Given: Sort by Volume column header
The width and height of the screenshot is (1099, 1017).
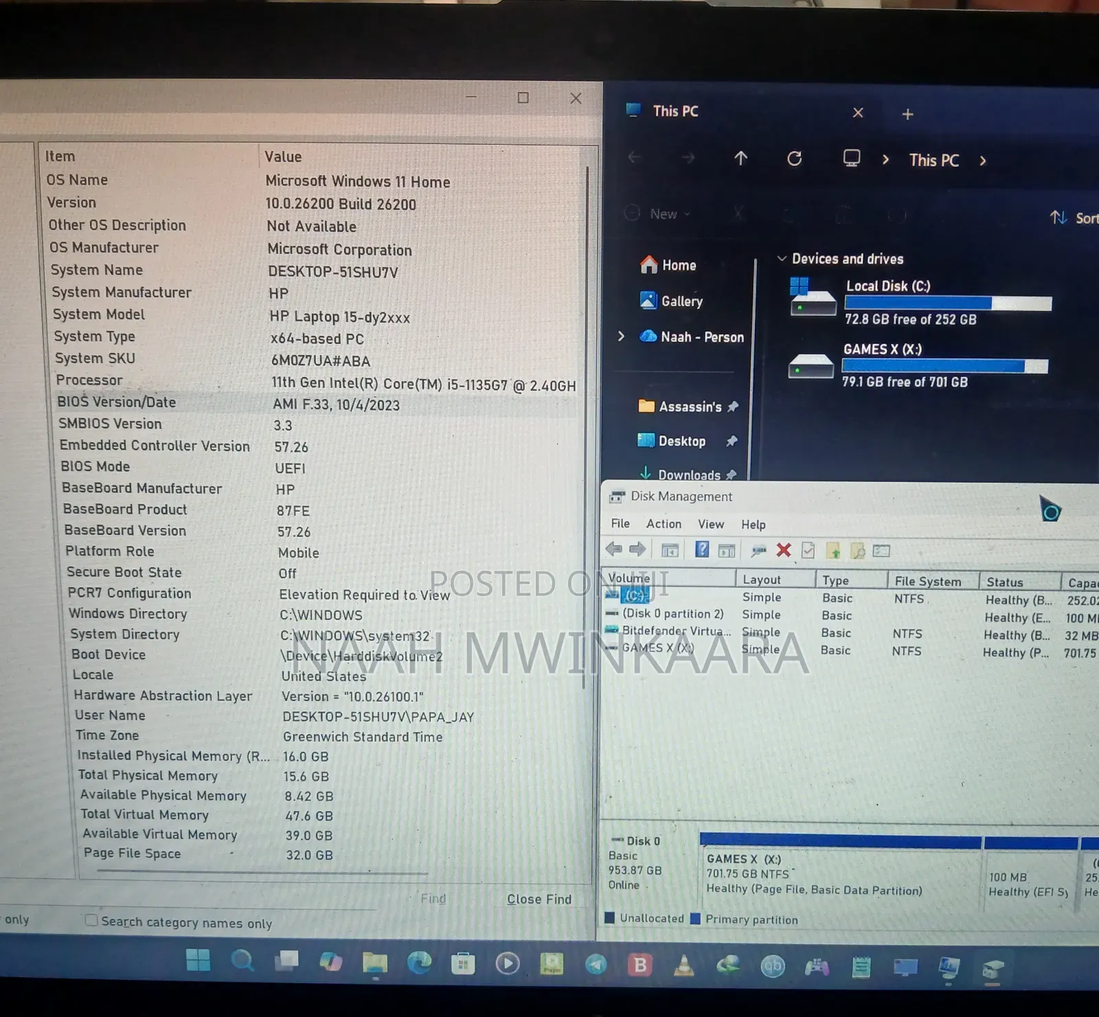Looking at the screenshot, I should (668, 578).
